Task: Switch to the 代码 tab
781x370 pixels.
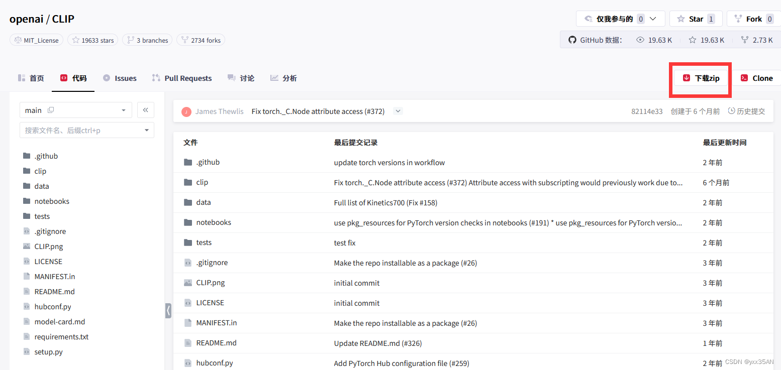Action: (73, 78)
